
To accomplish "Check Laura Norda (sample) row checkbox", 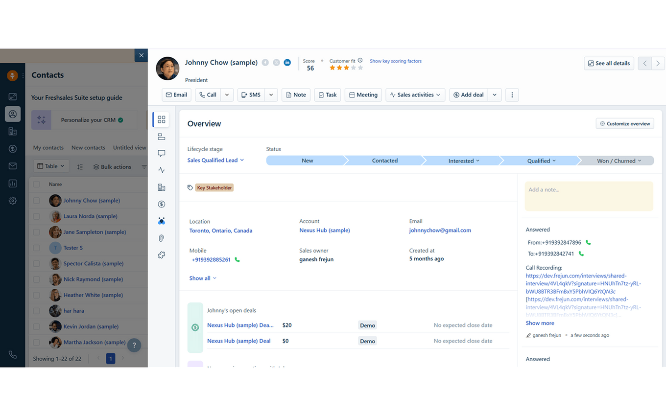I will point(37,216).
